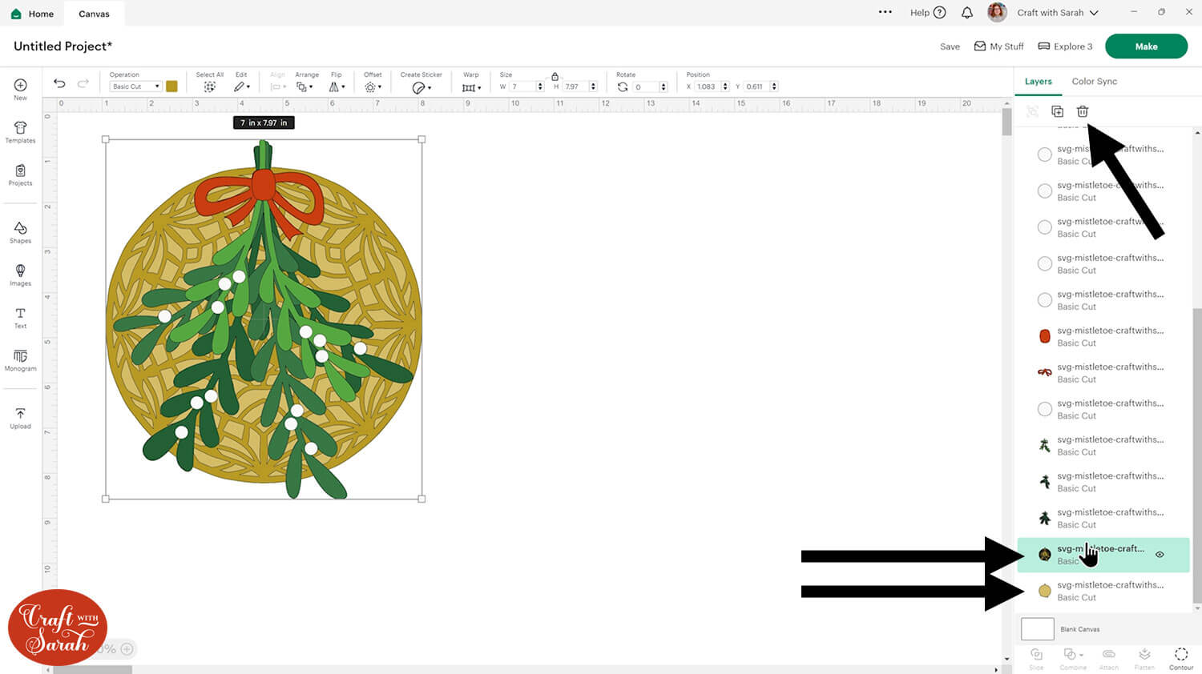Select the Text tool
This screenshot has width=1202, height=674.
pos(20,318)
